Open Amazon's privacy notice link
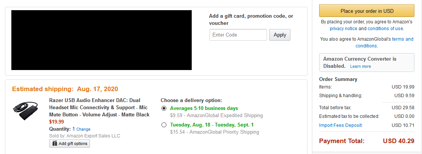 (343, 28)
